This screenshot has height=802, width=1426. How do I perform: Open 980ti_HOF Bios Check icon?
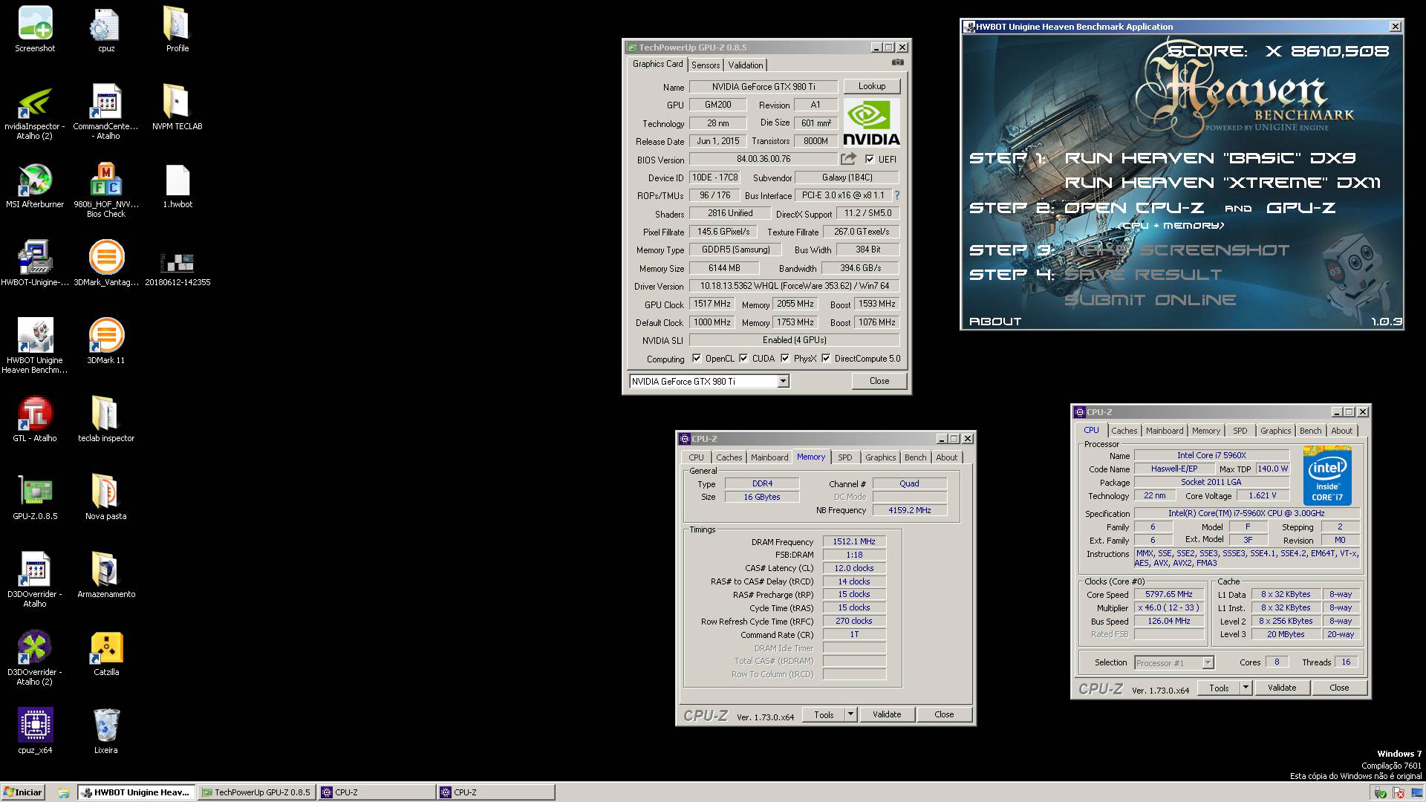106,191
